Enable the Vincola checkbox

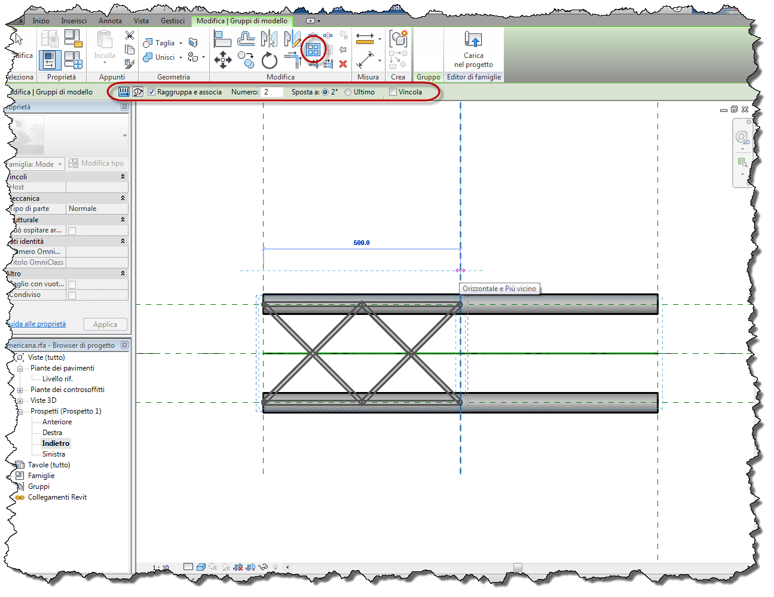[392, 91]
